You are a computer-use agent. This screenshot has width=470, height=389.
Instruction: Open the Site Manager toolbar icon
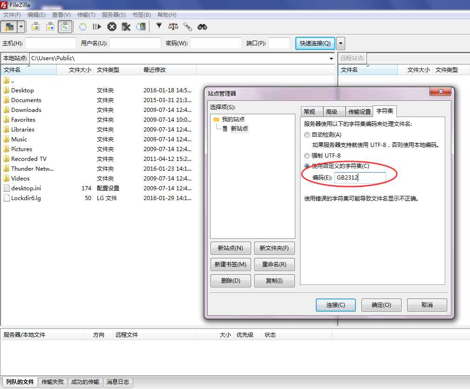[x=9, y=27]
